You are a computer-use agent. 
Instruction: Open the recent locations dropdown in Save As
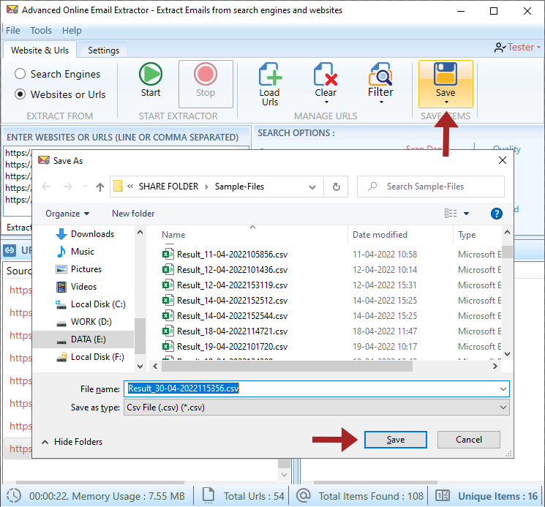(x=85, y=187)
